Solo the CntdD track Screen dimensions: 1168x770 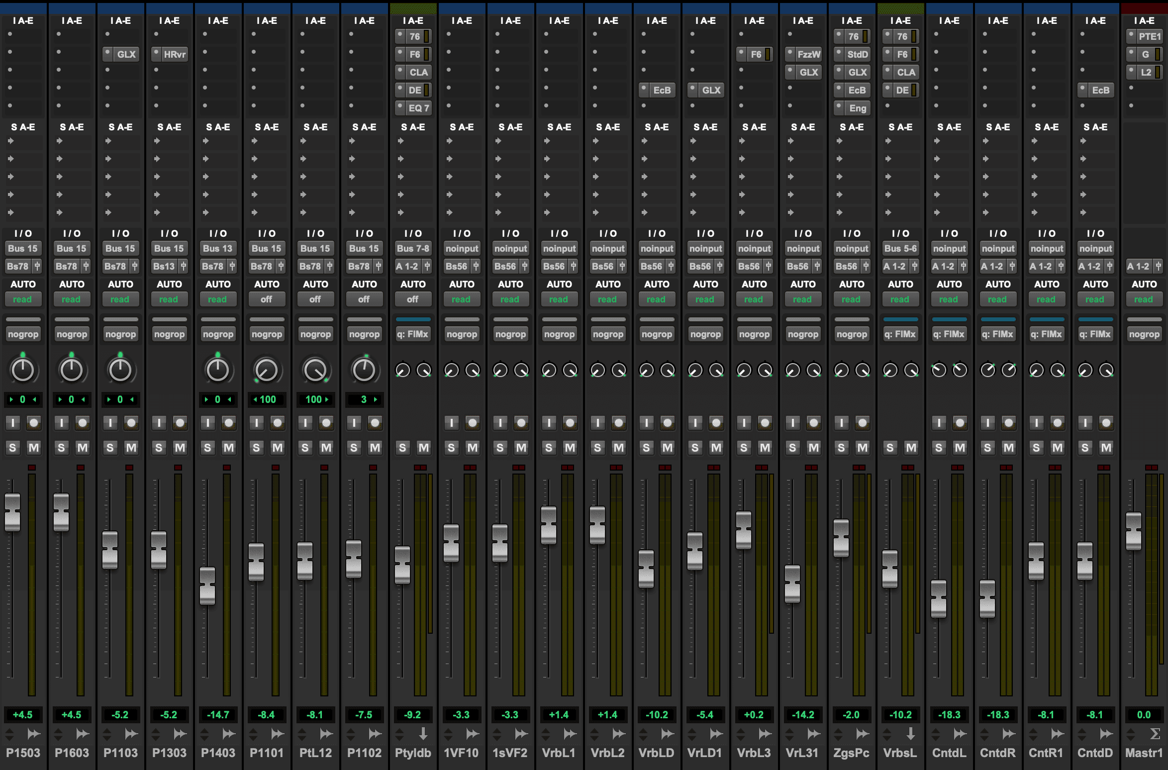point(1085,448)
